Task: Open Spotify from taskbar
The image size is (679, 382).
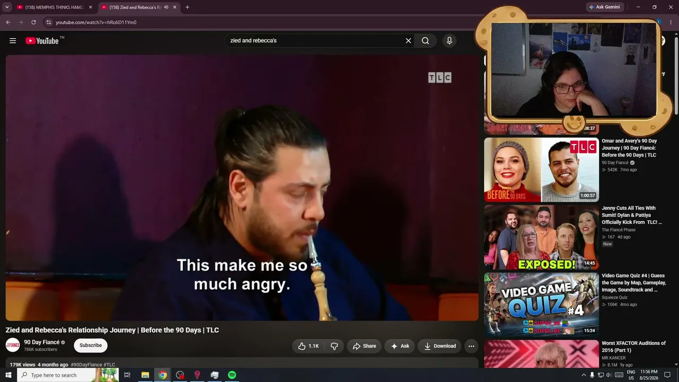Action: pos(232,375)
